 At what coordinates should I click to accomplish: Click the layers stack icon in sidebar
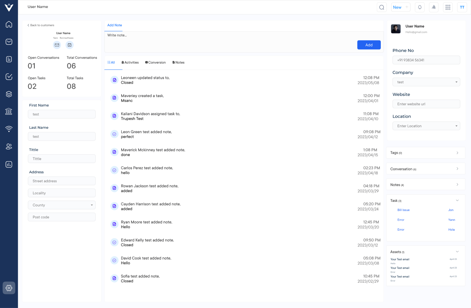(9, 94)
